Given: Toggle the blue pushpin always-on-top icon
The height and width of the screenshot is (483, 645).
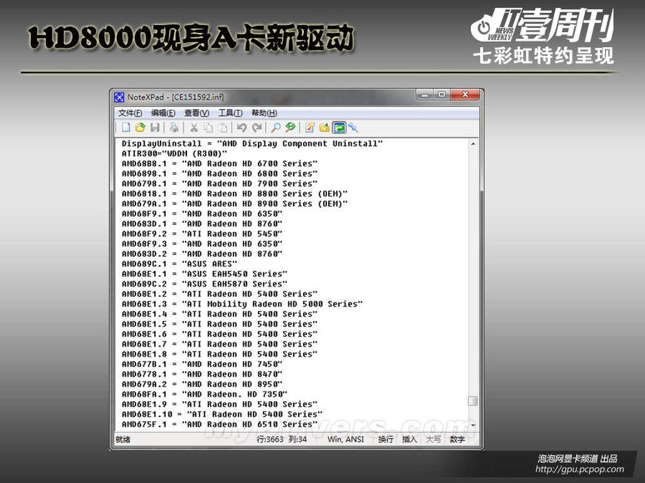Looking at the screenshot, I should pos(353,128).
